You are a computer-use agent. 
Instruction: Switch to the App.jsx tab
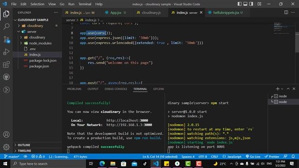coord(115,13)
